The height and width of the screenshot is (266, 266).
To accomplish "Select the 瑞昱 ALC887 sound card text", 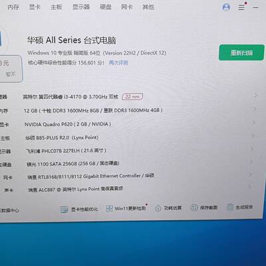I will [76, 190].
